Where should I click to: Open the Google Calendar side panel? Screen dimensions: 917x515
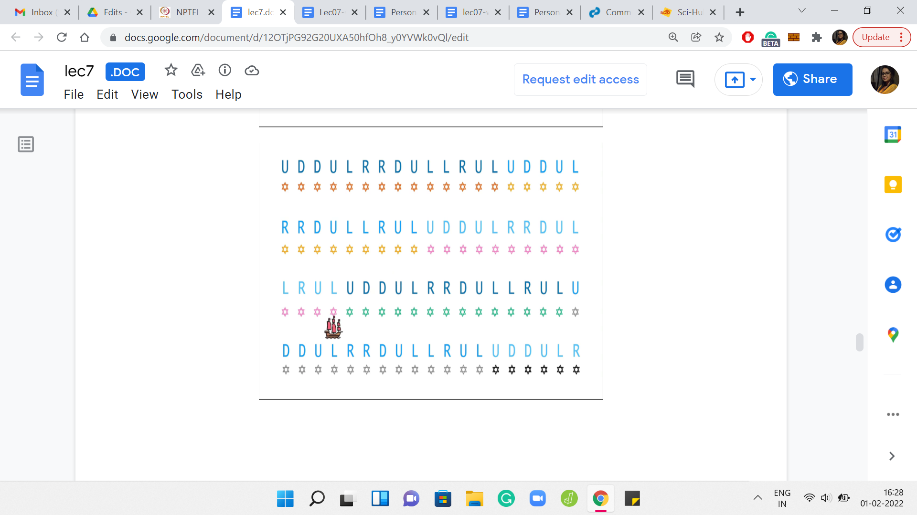892,135
